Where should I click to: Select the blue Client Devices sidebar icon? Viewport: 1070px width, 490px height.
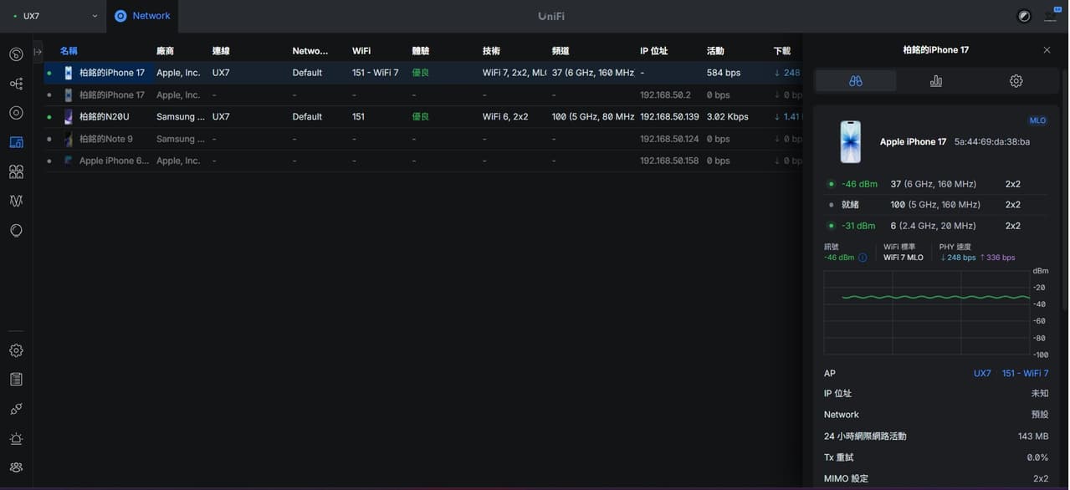coord(16,142)
